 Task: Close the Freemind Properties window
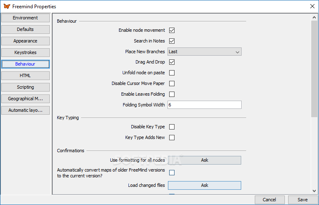click(312, 6)
